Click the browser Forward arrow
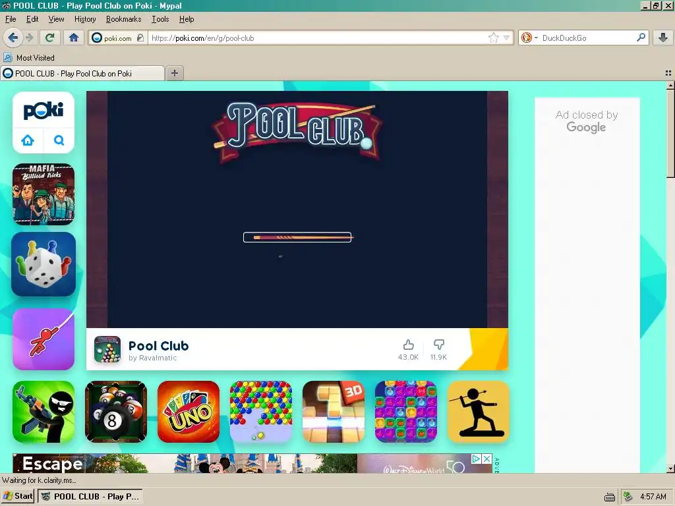 (29, 38)
